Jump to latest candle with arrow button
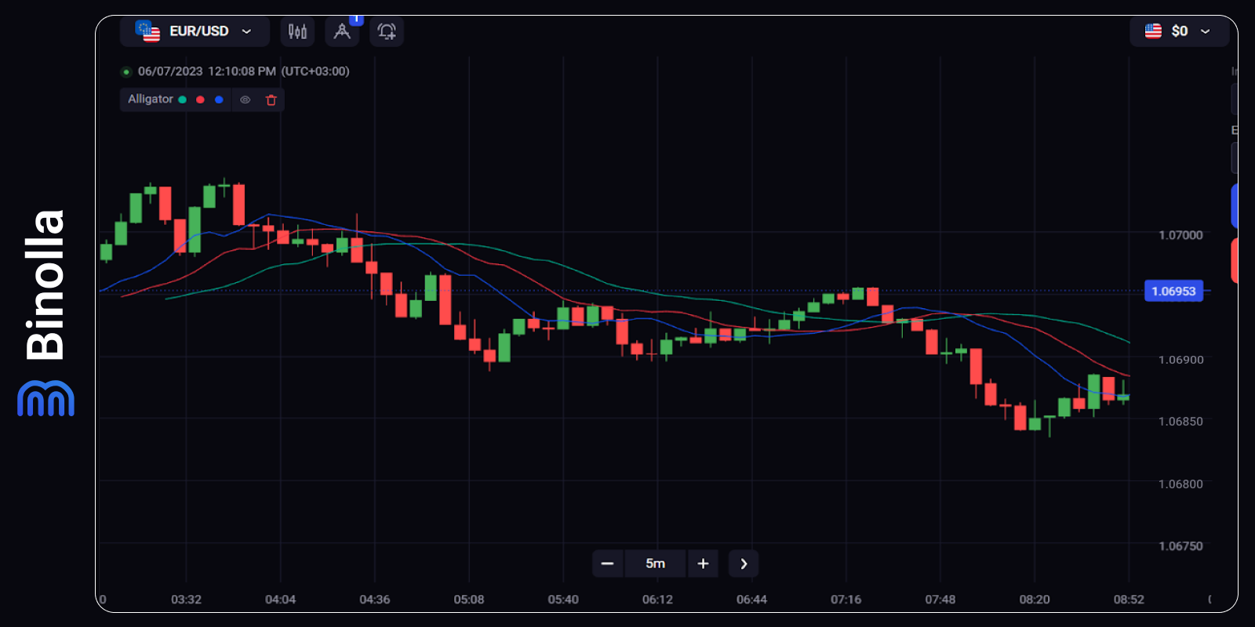Viewport: 1255px width, 627px height. coord(744,564)
